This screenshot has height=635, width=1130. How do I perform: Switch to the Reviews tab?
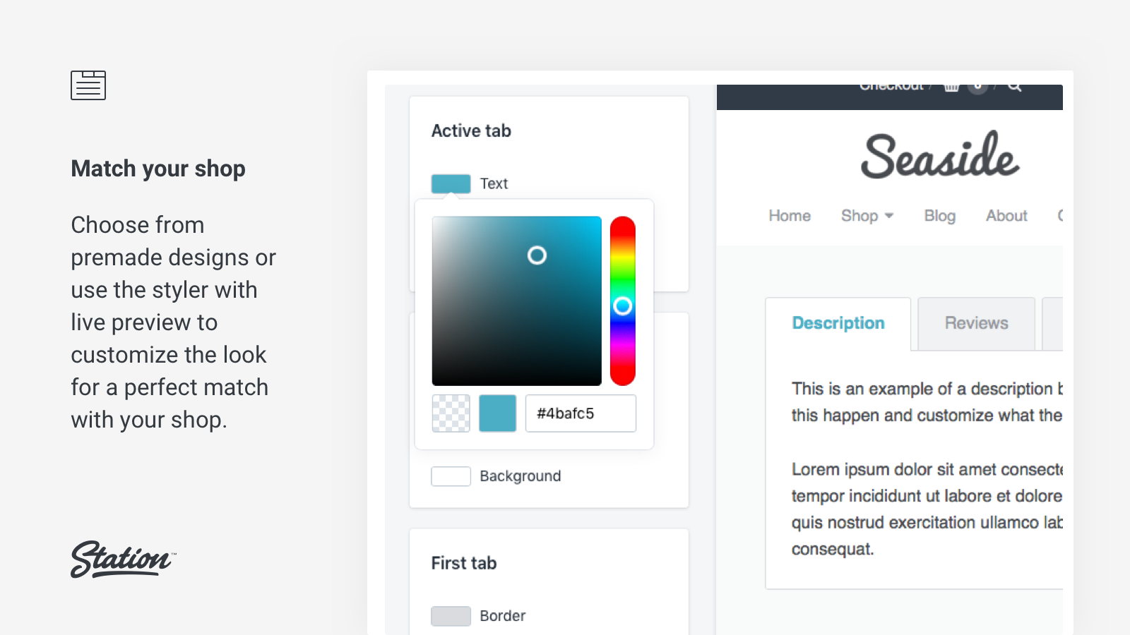[x=976, y=323]
